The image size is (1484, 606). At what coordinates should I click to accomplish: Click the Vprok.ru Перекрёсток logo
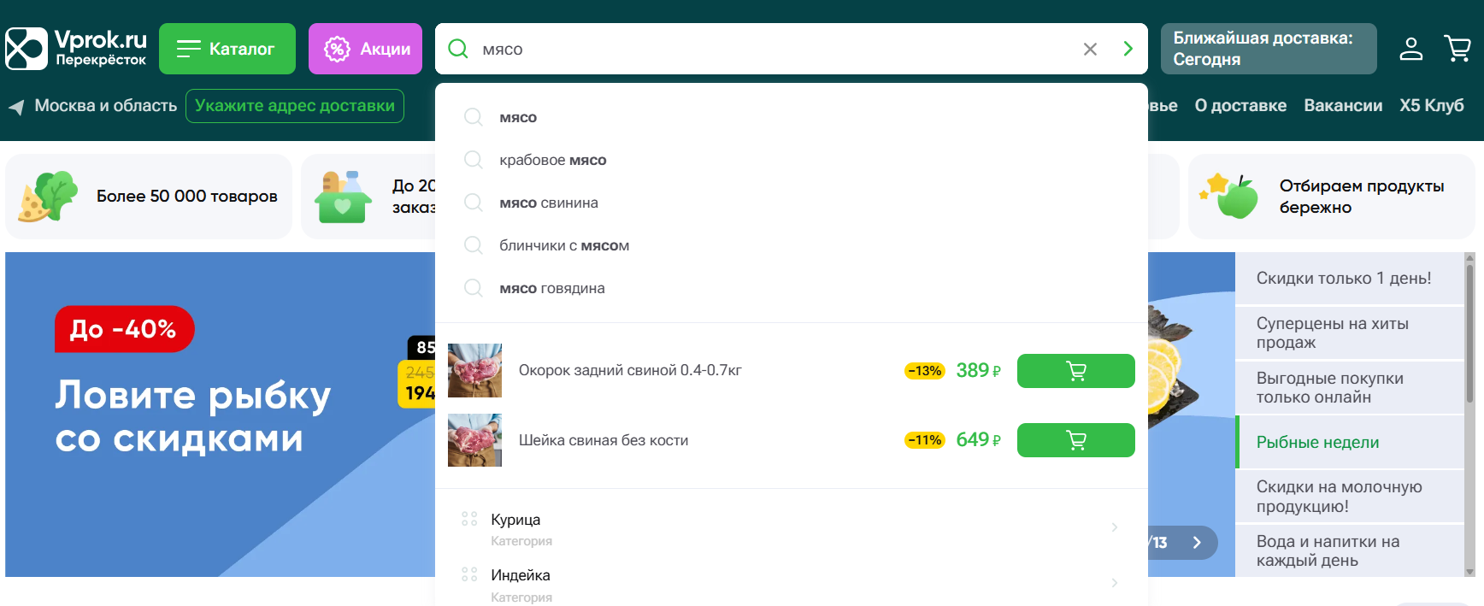(76, 49)
